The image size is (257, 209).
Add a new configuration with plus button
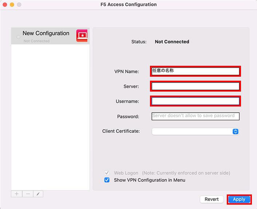[x=16, y=194]
